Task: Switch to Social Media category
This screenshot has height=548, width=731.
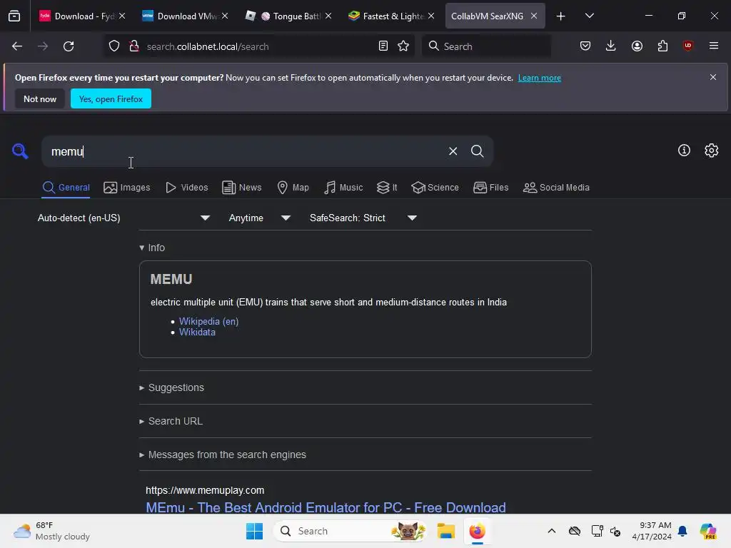Action: (556, 188)
